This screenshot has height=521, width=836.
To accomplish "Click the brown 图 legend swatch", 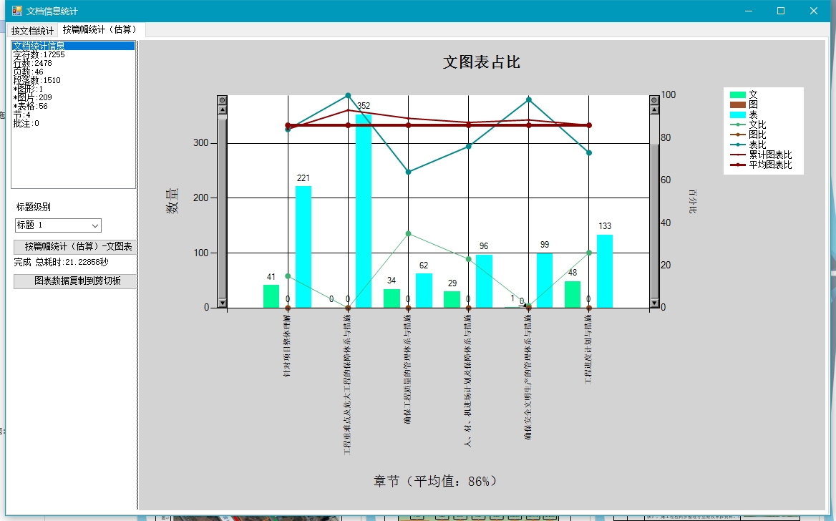I will click(737, 104).
